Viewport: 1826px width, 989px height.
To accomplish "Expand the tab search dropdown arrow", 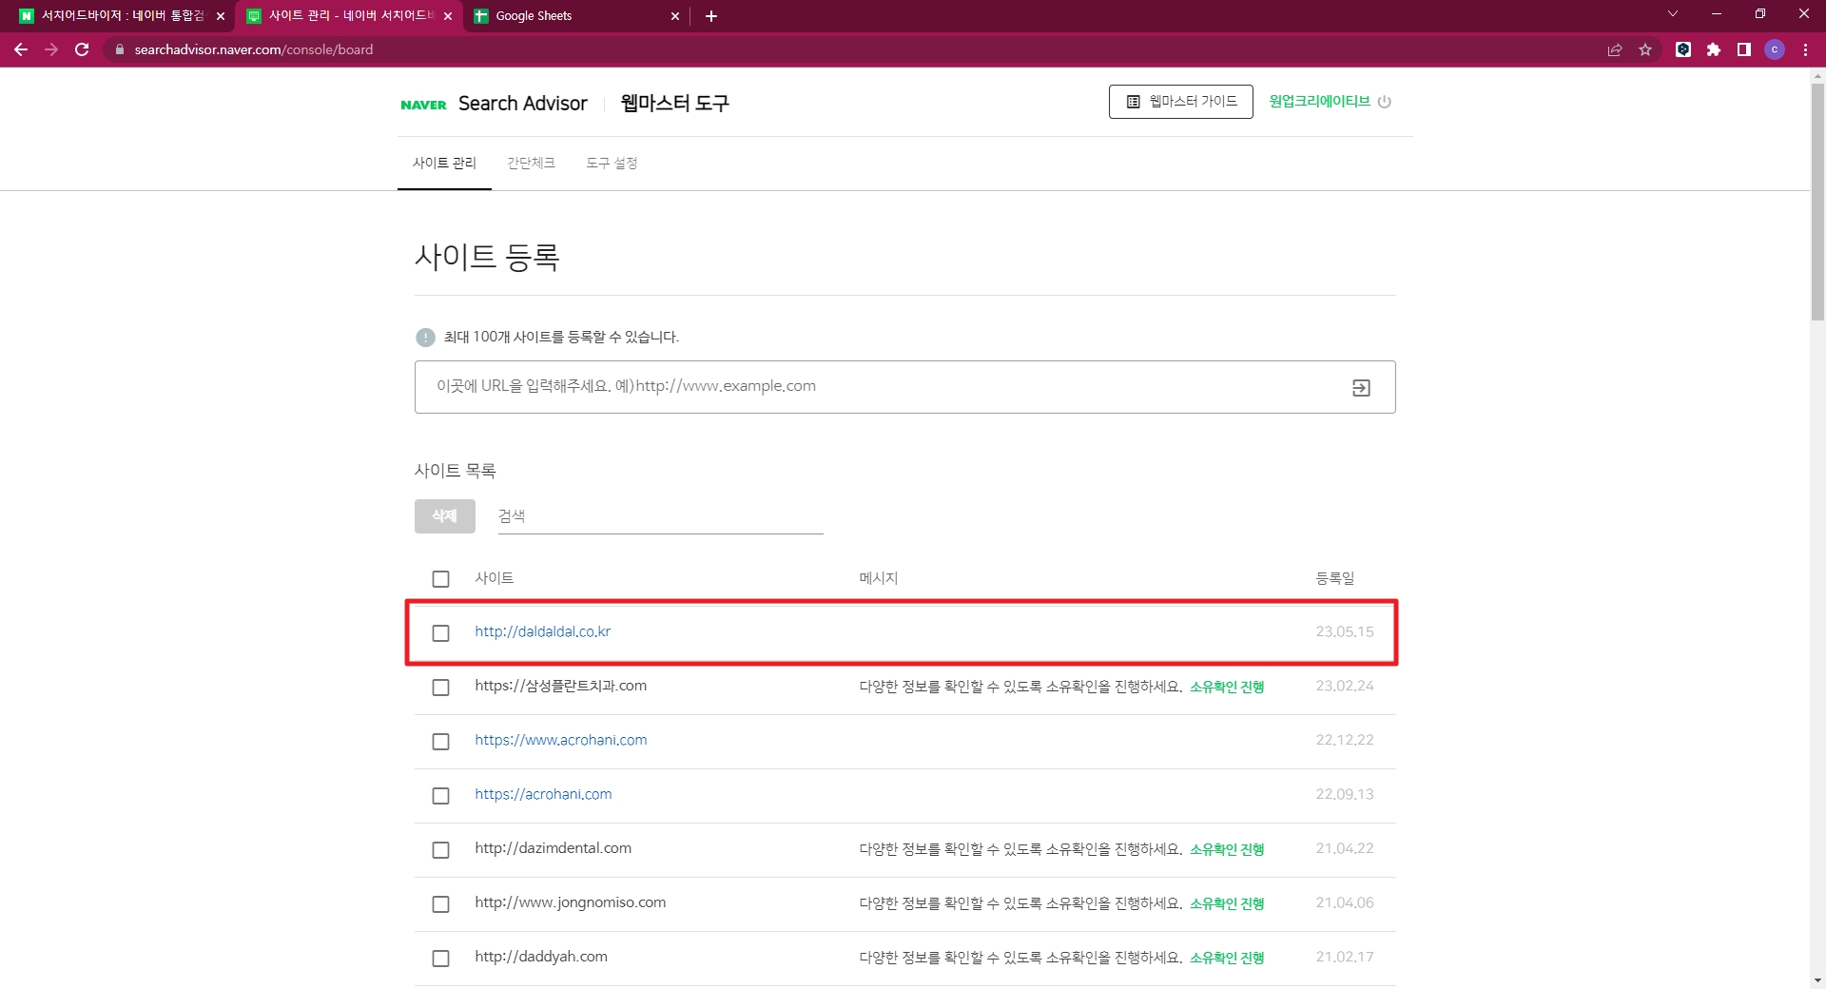I will [x=1673, y=14].
